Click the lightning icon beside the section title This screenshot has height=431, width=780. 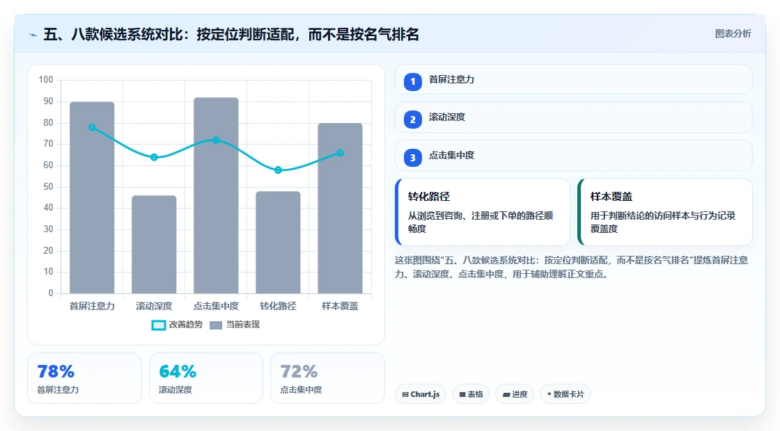33,35
